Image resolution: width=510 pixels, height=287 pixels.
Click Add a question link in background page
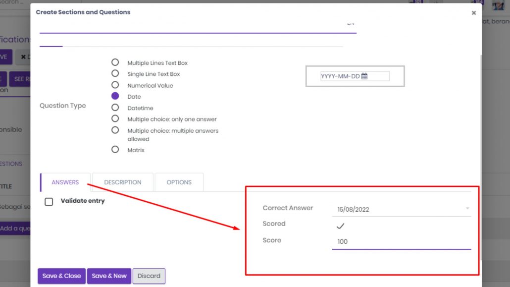point(15,229)
